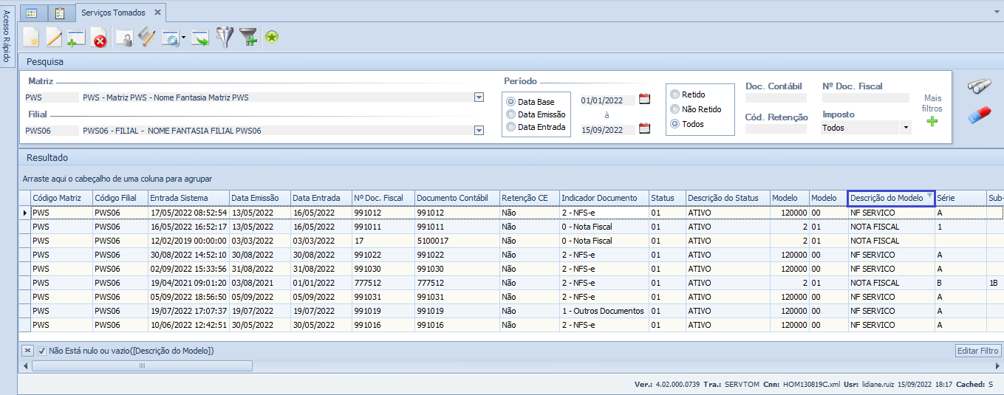The image size is (1004, 395).
Task: Open the Imposto dropdown
Action: [x=906, y=128]
